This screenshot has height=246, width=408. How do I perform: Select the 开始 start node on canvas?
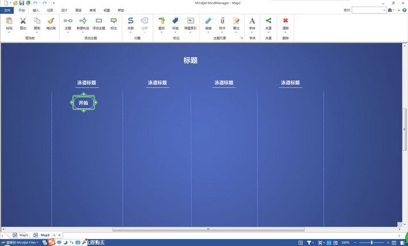pyautogui.click(x=83, y=103)
